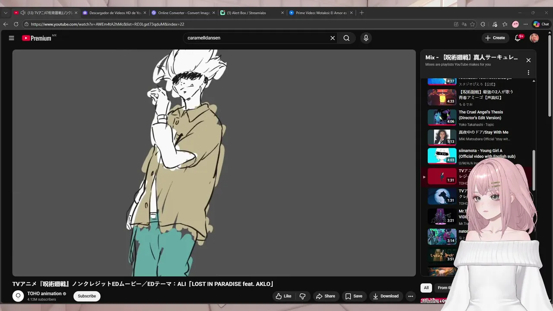Like this video

[x=283, y=296]
